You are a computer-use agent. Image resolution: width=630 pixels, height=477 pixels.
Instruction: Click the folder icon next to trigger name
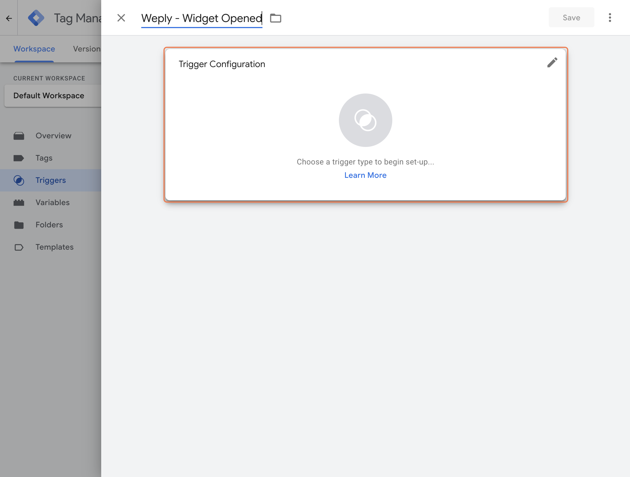click(276, 18)
